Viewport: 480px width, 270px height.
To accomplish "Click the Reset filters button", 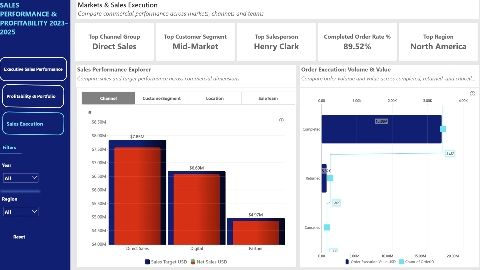I will coord(19,237).
